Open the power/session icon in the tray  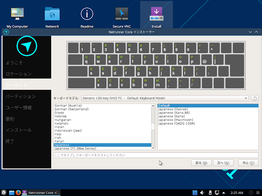click(251, 193)
